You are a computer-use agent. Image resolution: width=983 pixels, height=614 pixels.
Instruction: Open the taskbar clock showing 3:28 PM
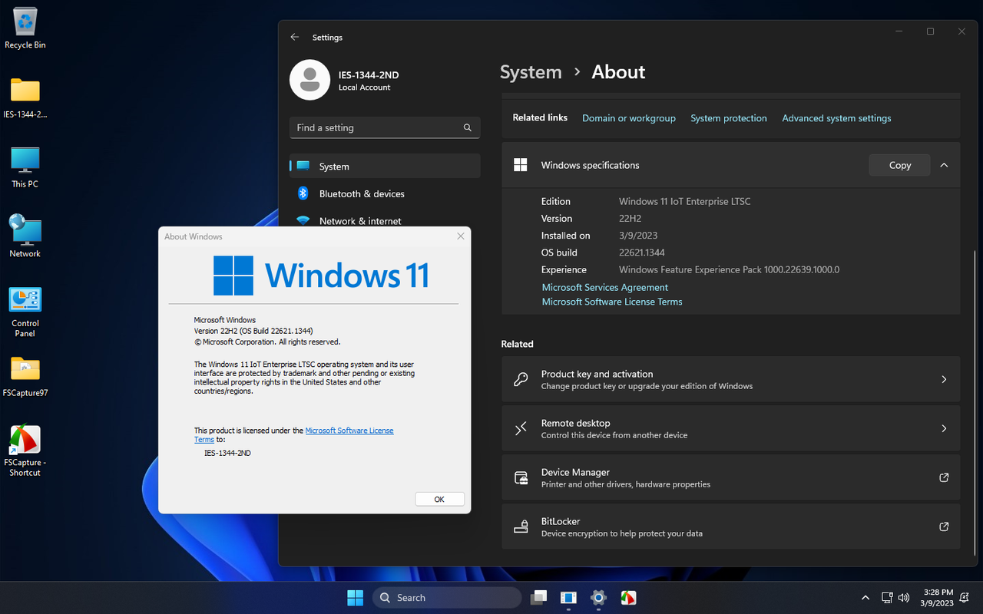pos(935,597)
